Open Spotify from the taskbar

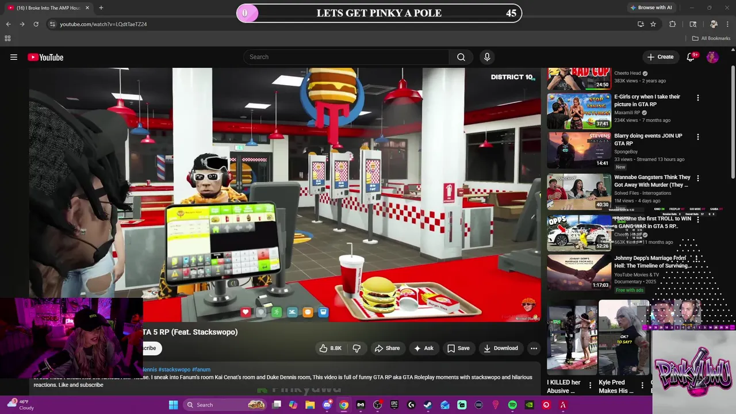tap(512, 405)
